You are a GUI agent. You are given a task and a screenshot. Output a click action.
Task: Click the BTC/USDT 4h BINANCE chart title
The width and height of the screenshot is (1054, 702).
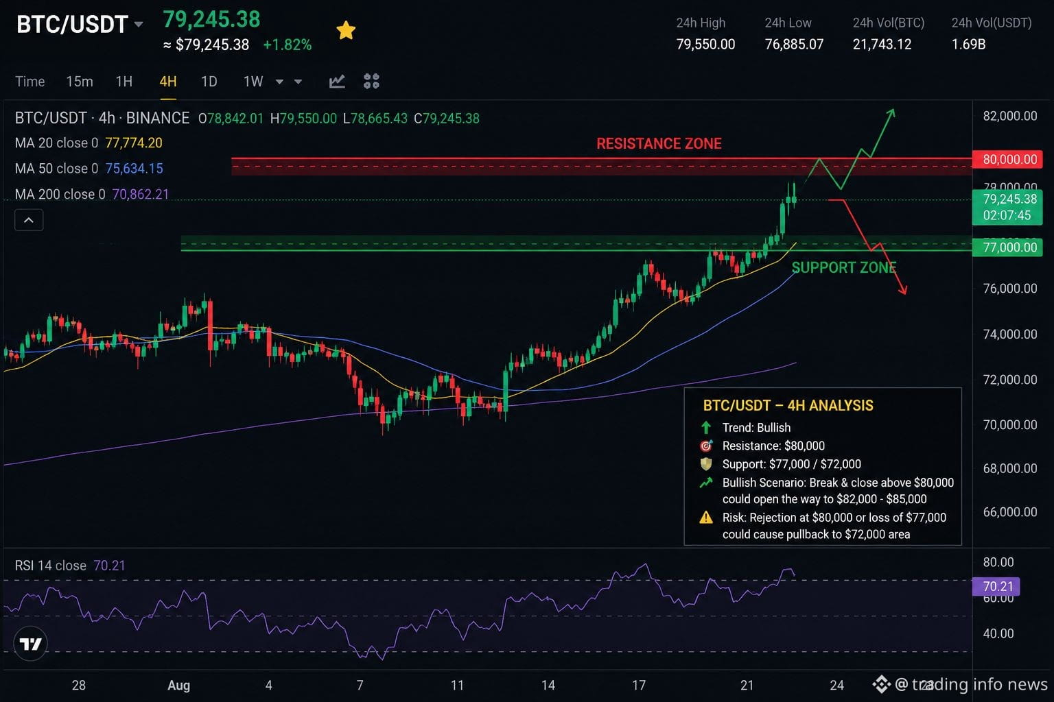click(102, 118)
